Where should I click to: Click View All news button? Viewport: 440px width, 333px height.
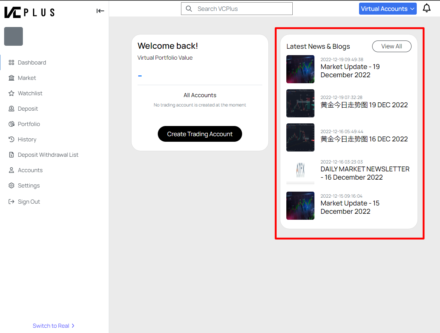click(391, 46)
